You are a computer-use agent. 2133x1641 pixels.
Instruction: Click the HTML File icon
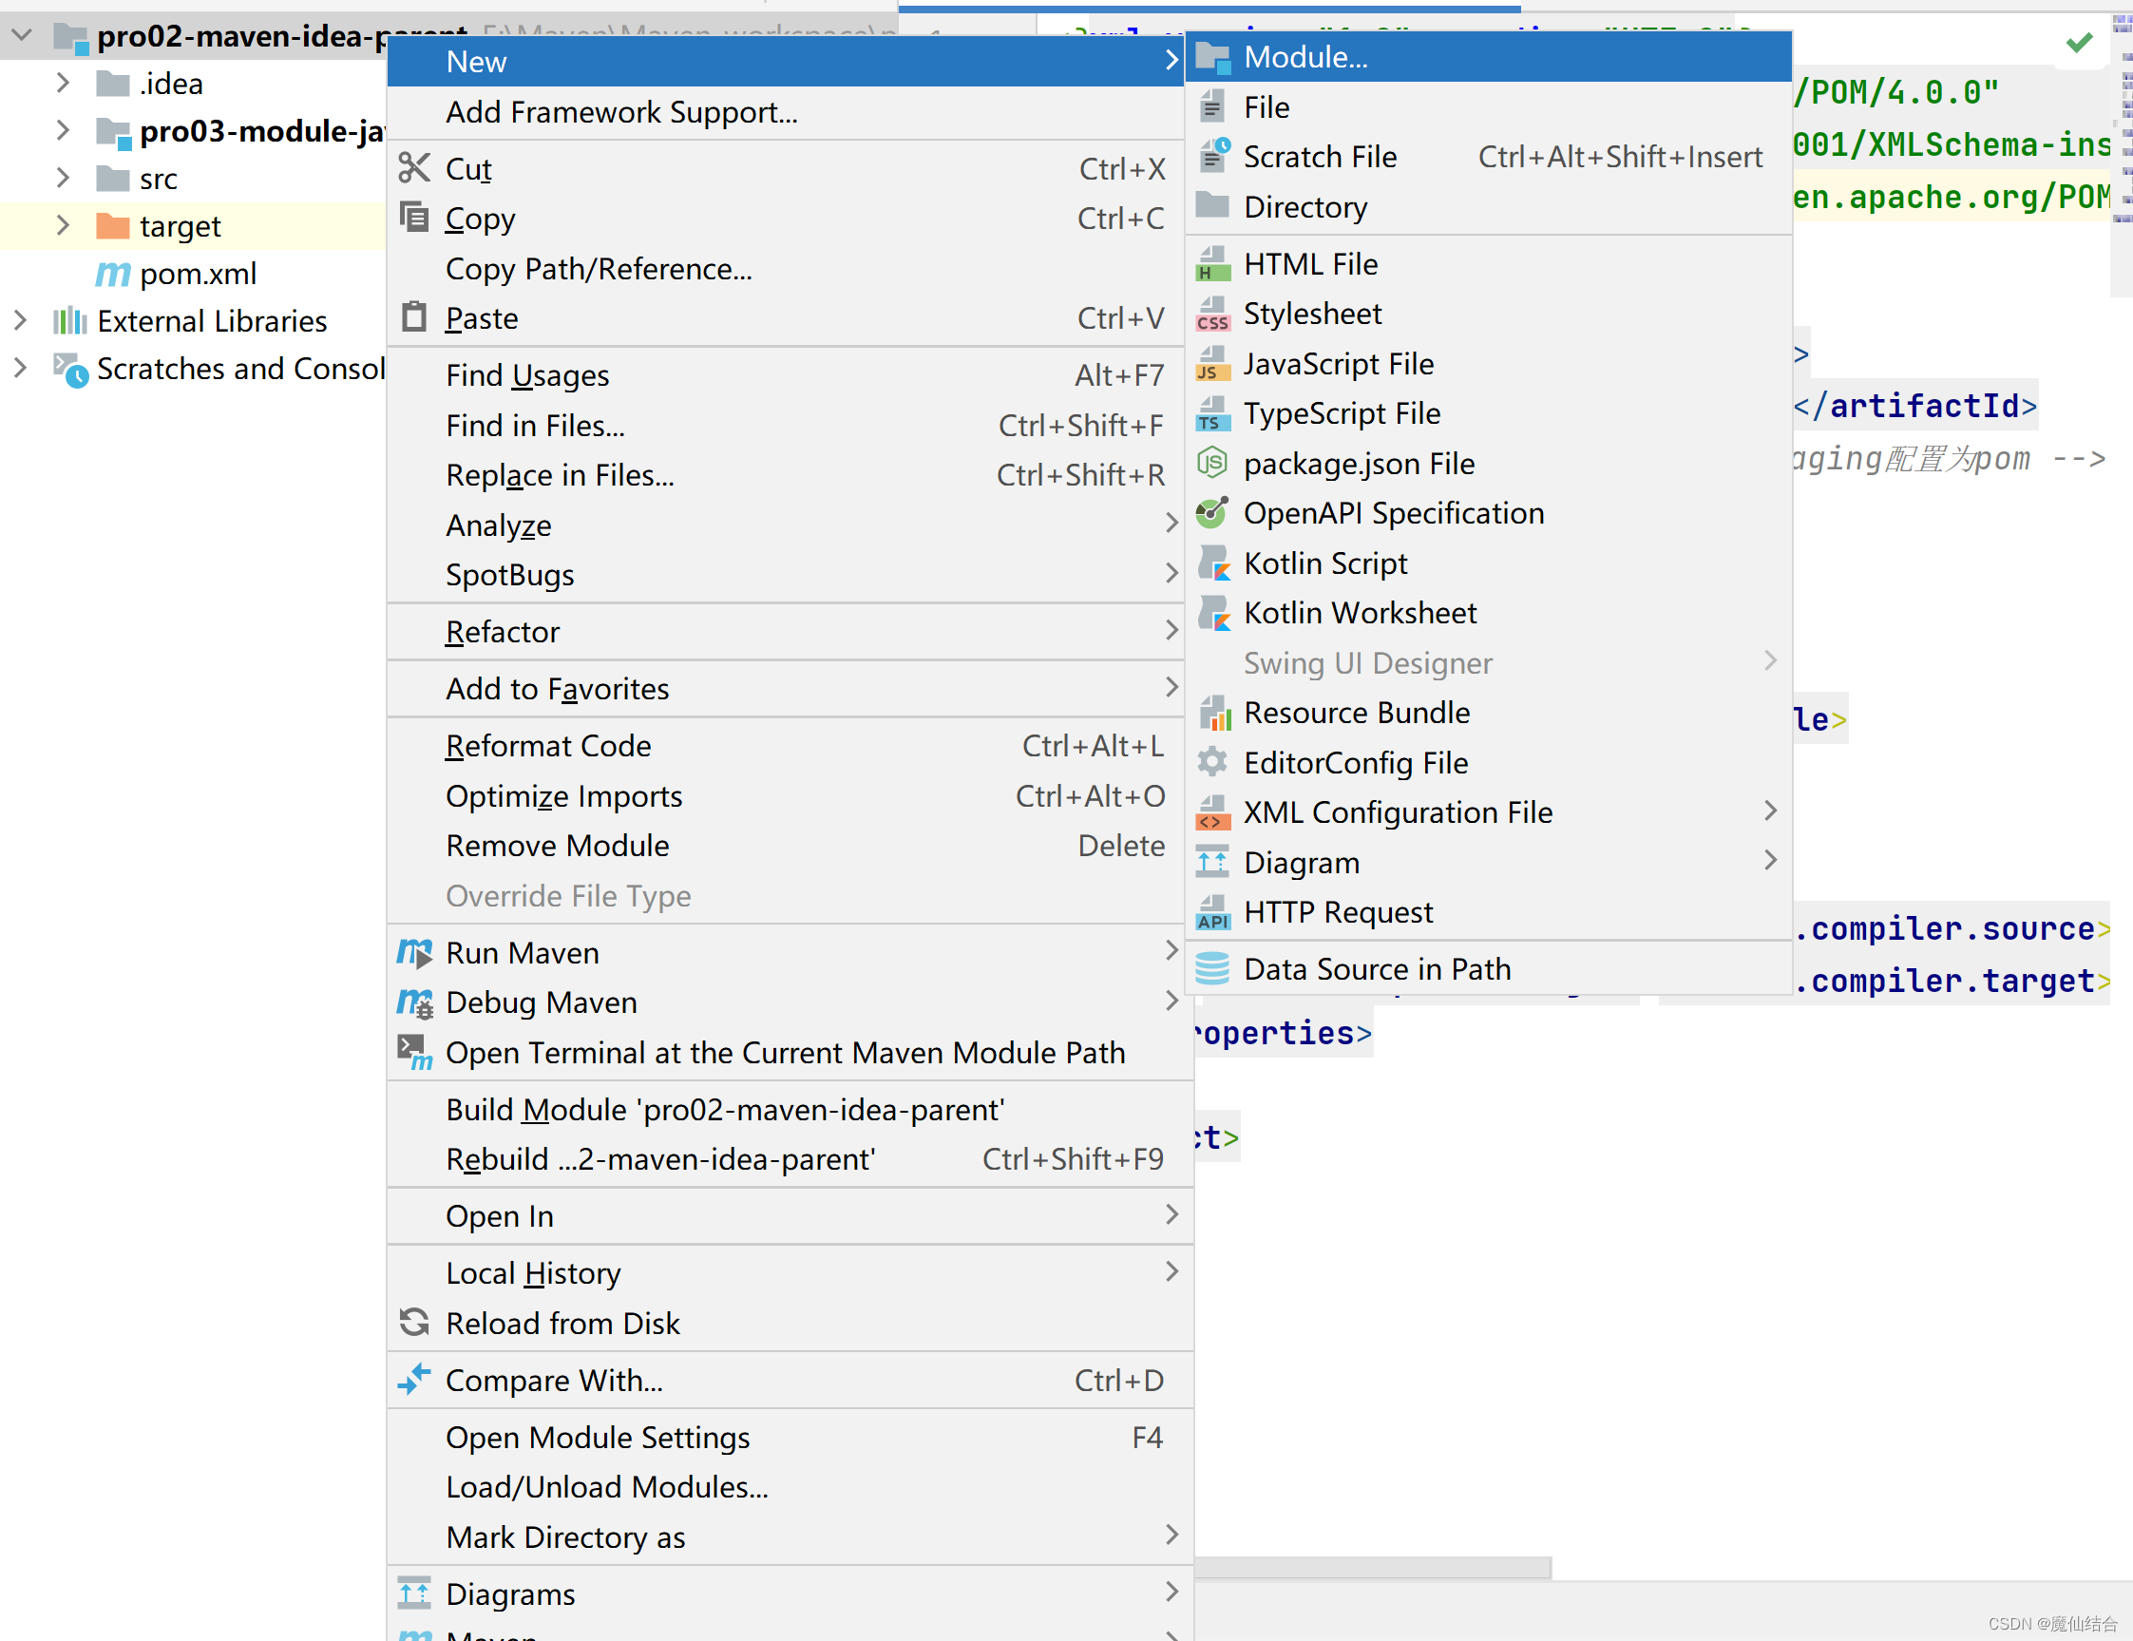coord(1213,264)
